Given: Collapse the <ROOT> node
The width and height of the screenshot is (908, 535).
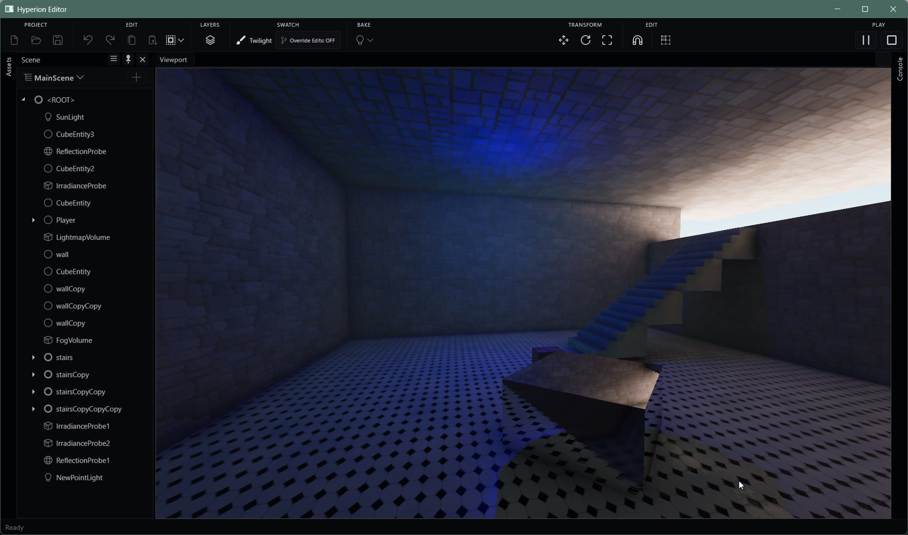Looking at the screenshot, I should click(23, 99).
